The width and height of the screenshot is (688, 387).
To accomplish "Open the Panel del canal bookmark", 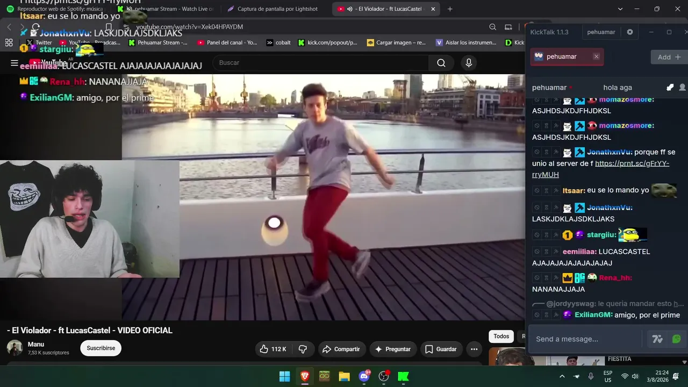I will coord(227,42).
